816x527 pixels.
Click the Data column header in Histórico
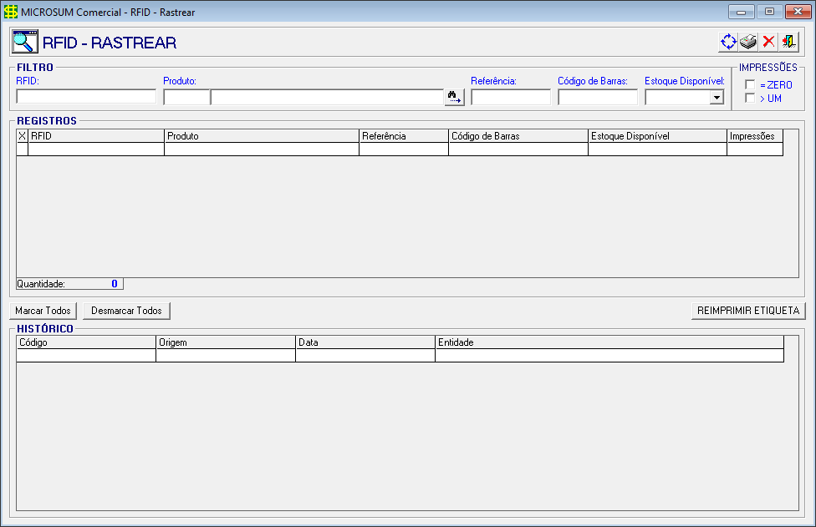[x=365, y=342]
